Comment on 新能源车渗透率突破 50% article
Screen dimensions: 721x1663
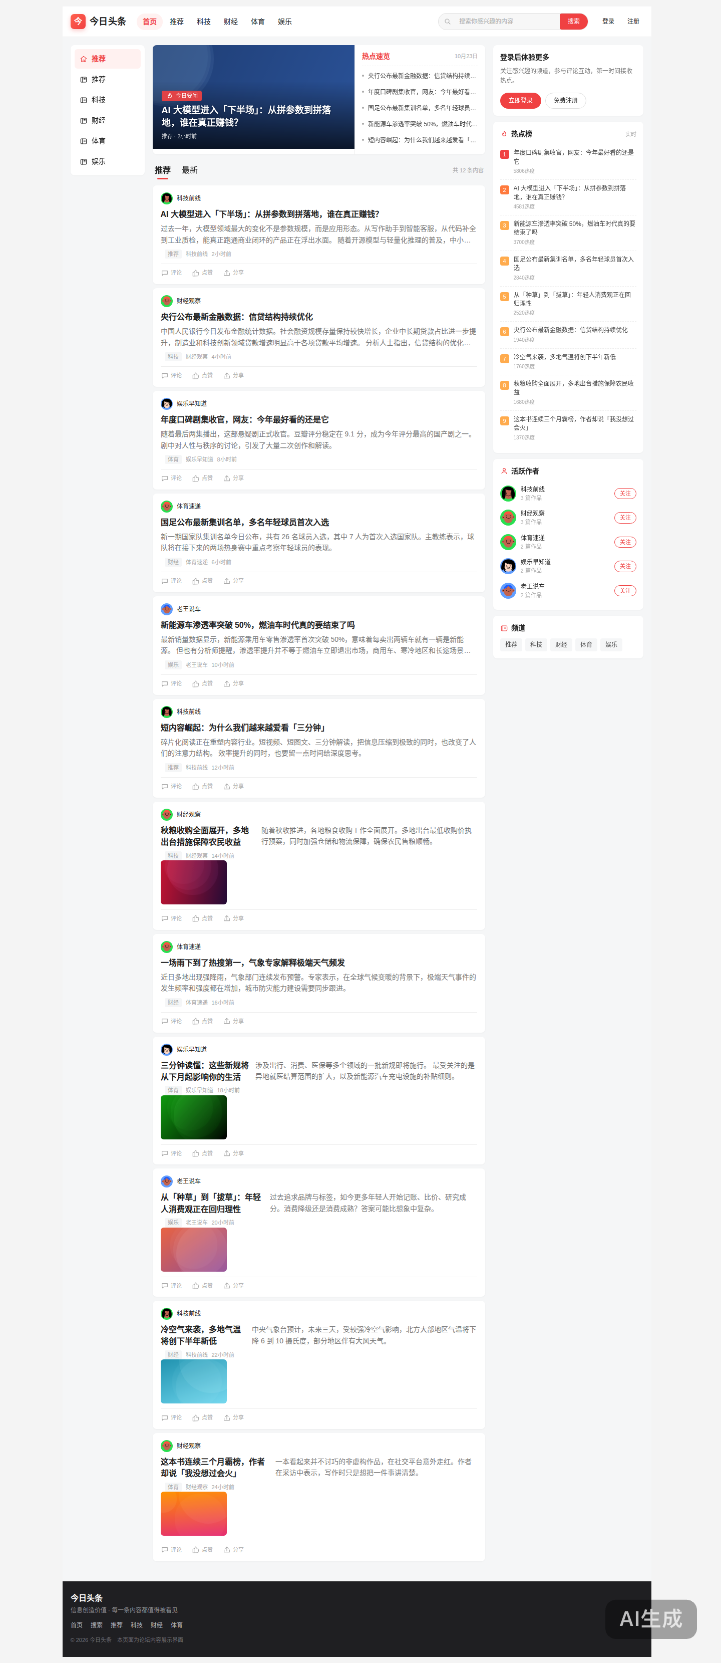(x=172, y=683)
